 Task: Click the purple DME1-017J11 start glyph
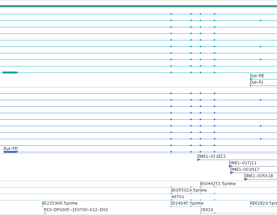pos(230,166)
